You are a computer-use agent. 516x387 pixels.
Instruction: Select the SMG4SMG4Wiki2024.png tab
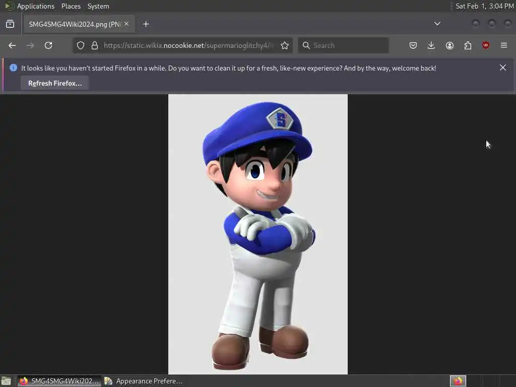tap(79, 24)
